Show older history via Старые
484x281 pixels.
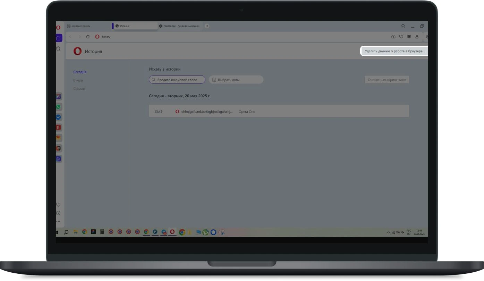79,89
